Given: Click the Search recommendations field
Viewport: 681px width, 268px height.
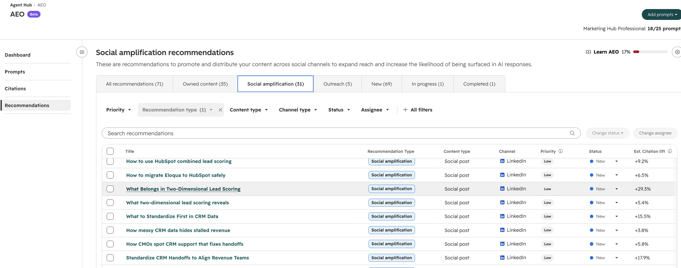Looking at the screenshot, I should (x=341, y=133).
